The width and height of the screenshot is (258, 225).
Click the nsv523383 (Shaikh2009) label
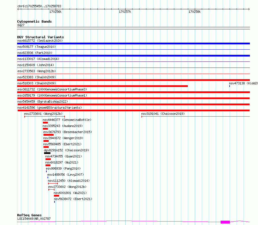point(37,77)
